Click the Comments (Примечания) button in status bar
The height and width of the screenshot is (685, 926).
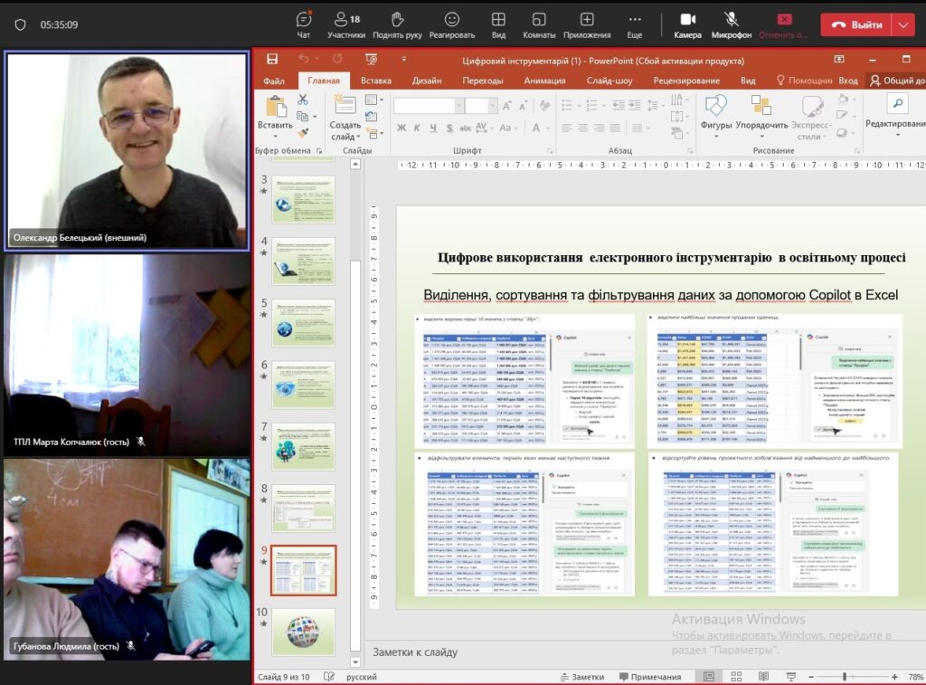(x=648, y=677)
